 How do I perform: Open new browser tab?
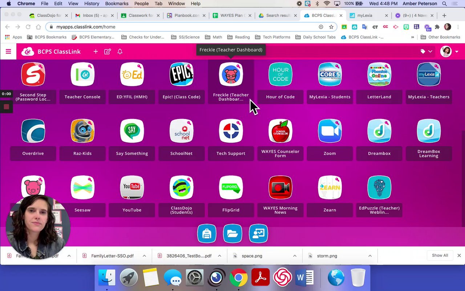click(444, 16)
